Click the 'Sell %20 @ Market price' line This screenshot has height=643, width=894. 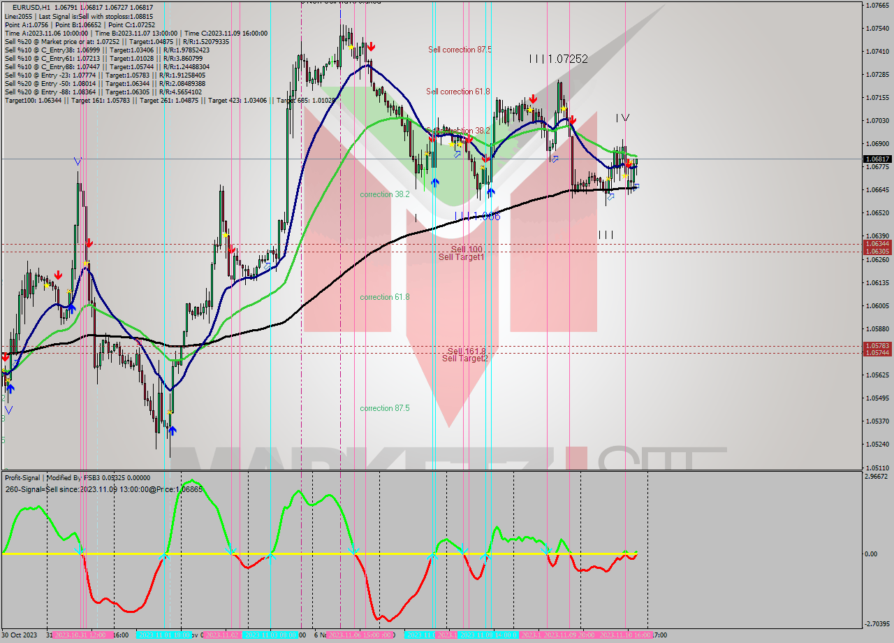coord(117,41)
